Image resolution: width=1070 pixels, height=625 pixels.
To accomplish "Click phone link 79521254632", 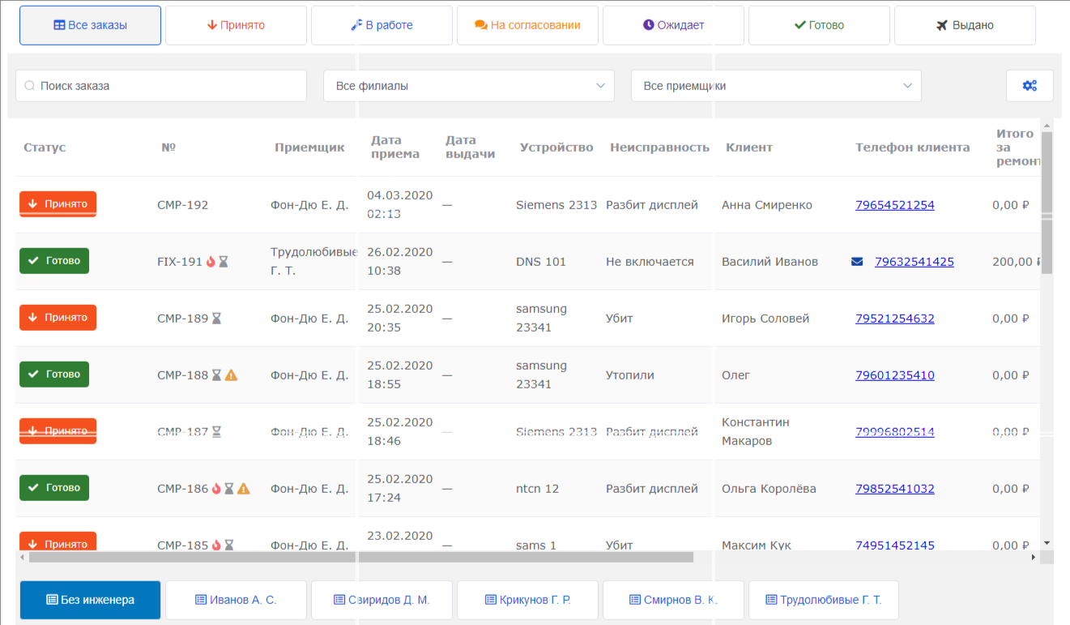I will click(x=895, y=319).
